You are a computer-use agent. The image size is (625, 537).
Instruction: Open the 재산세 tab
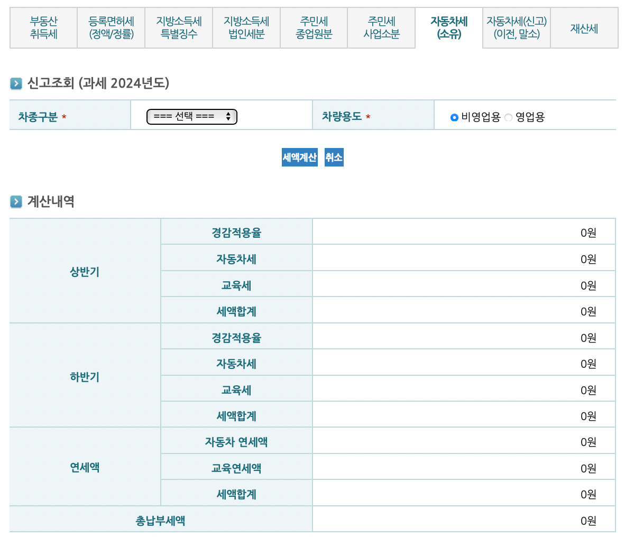[x=584, y=28]
